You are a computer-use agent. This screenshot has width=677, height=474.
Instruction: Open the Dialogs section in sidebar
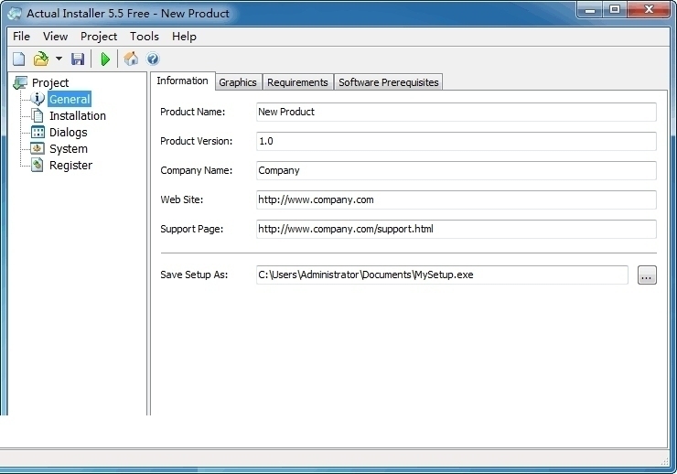(69, 132)
